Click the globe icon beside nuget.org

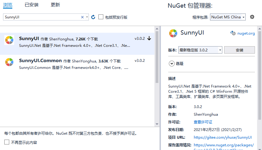pos(233,33)
